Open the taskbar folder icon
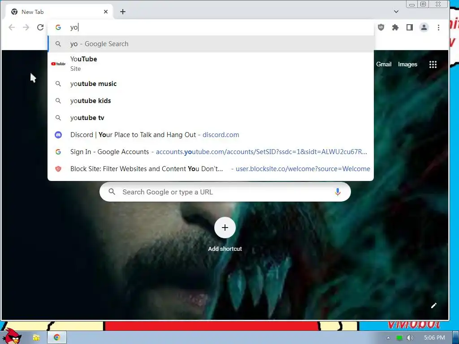This screenshot has width=459, height=344. tap(36, 338)
